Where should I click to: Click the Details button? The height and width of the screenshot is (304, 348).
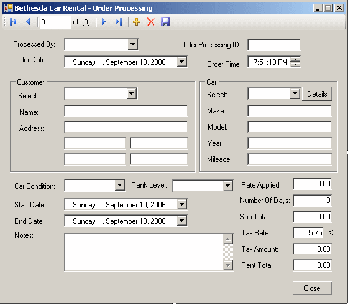(x=317, y=94)
